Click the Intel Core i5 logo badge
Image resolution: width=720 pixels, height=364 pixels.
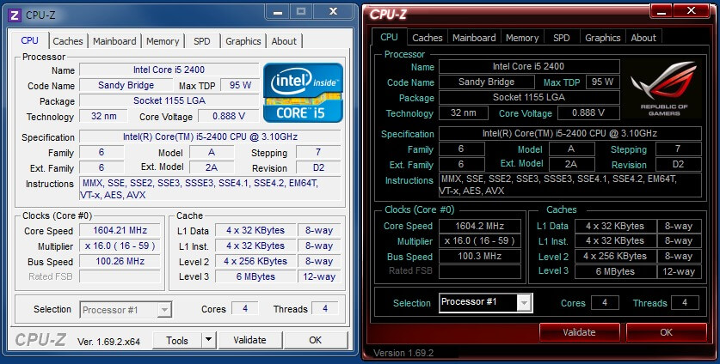pyautogui.click(x=303, y=93)
